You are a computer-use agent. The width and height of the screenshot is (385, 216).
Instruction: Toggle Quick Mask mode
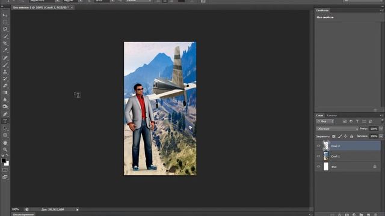pos(5,170)
